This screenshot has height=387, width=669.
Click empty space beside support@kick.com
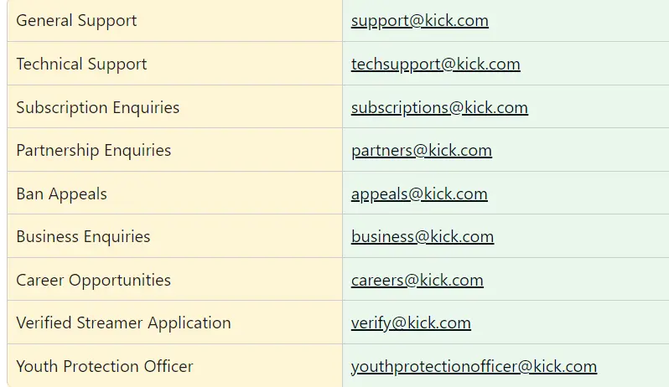[x=578, y=20]
